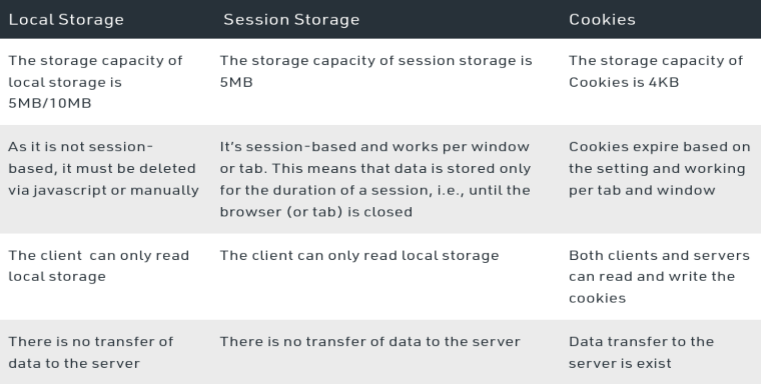Click no-transfer cell in Local Storage column
Screen dimensions: 761x384
pyautogui.click(x=91, y=352)
